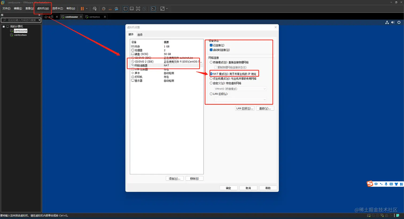
Task: Select the LAN 区段(L) radio button
Action: [211, 94]
